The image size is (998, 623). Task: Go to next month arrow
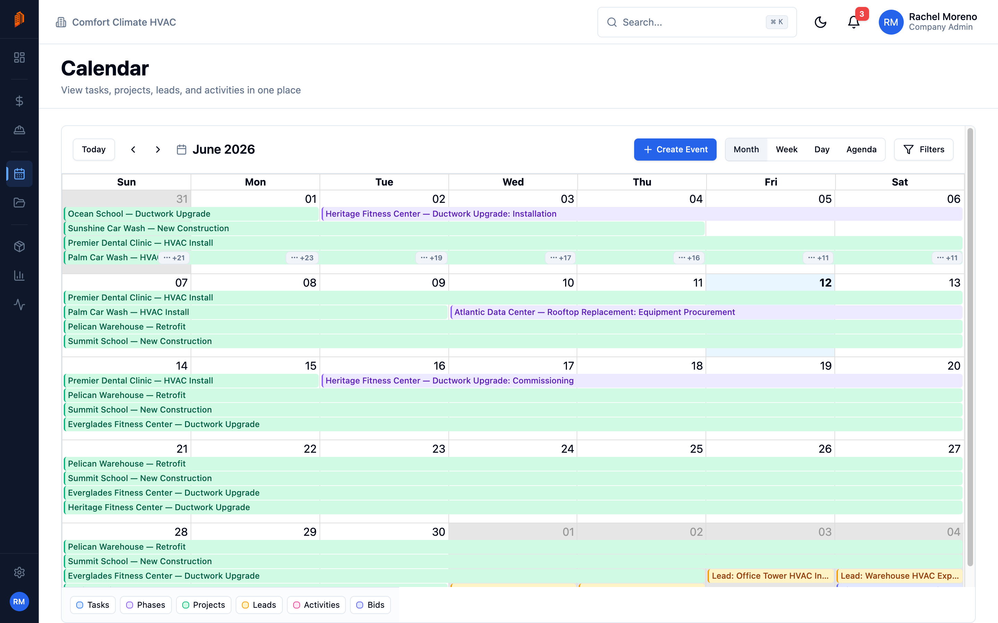(x=158, y=150)
